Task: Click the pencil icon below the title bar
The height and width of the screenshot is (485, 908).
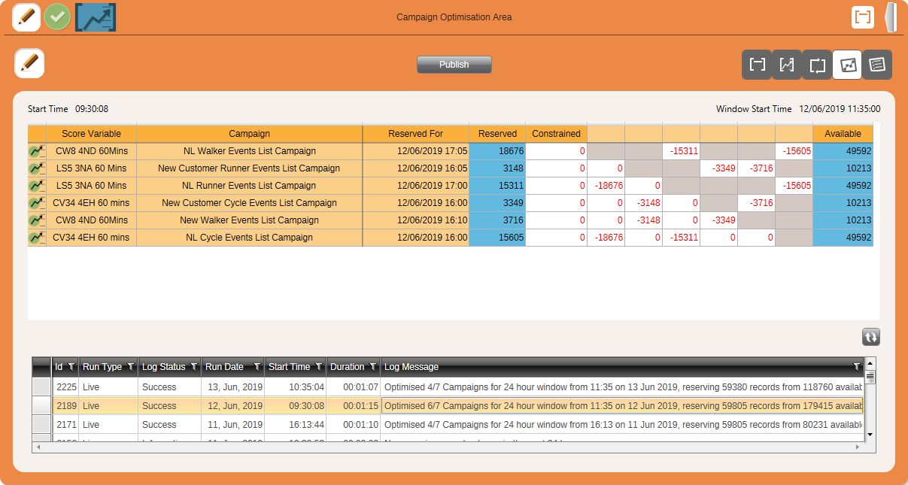Action: pos(29,63)
